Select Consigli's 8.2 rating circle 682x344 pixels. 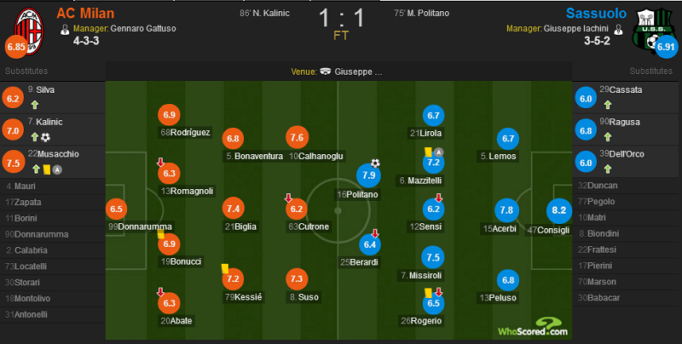click(559, 210)
